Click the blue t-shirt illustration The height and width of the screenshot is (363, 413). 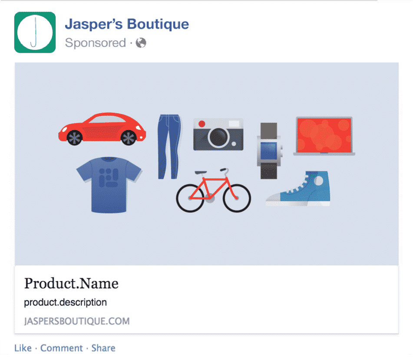coord(109,185)
